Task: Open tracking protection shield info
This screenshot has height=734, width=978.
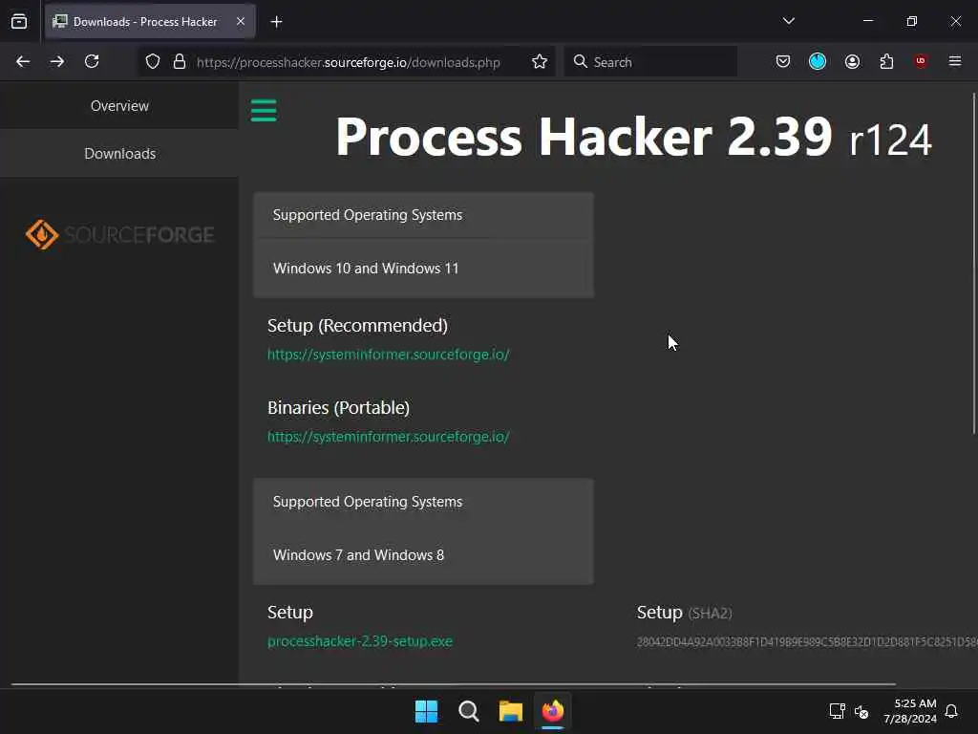Action: pyautogui.click(x=153, y=62)
